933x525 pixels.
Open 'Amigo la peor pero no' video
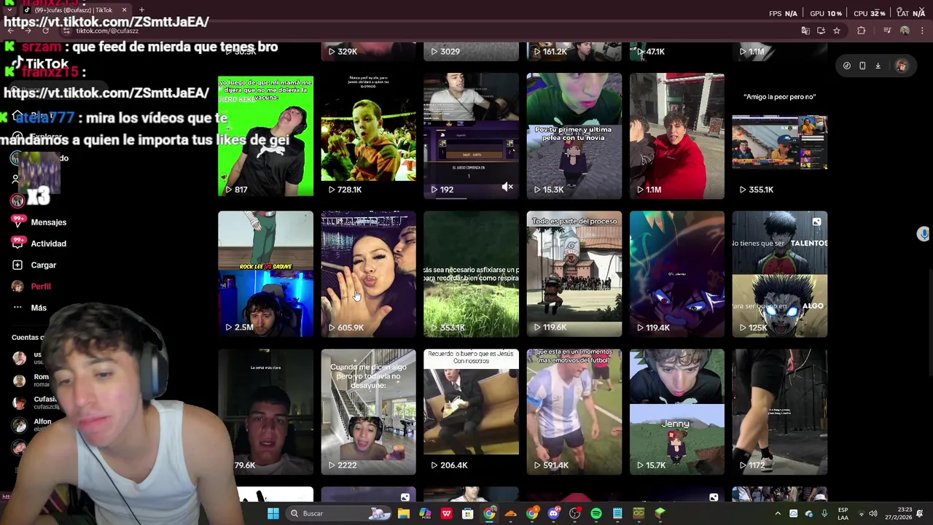pyautogui.click(x=779, y=136)
